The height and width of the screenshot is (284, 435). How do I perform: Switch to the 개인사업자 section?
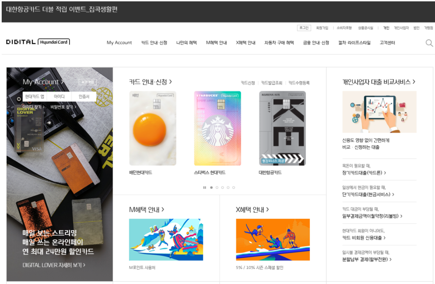point(401,28)
